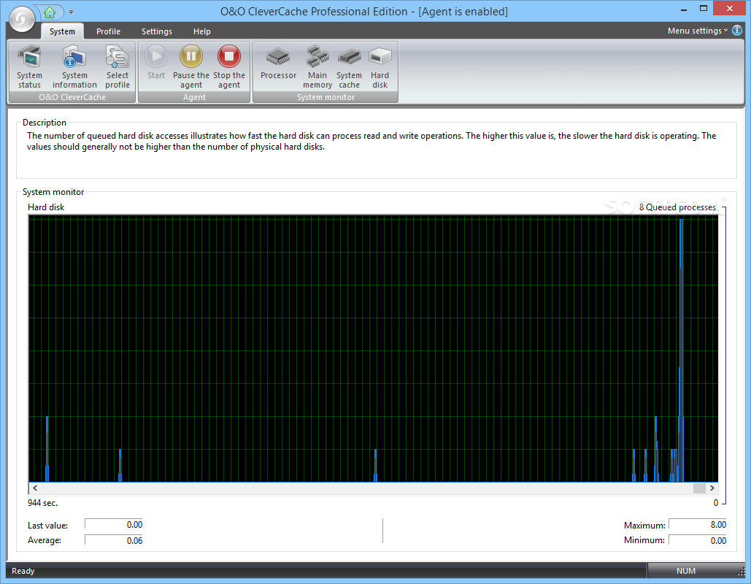This screenshot has width=751, height=584.
Task: Click the horizontal scrollbar thumb under the graph
Action: pyautogui.click(x=699, y=488)
